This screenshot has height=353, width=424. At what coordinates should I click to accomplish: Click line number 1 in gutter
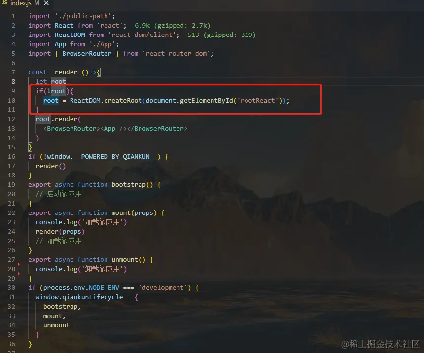pos(13,16)
